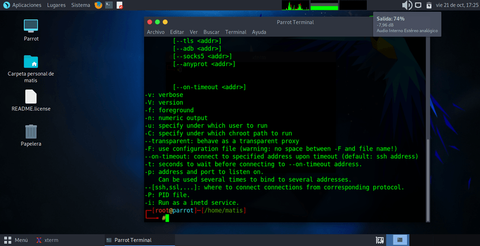This screenshot has height=246, width=480.
Task: Open the Lugares menu
Action: (57, 5)
